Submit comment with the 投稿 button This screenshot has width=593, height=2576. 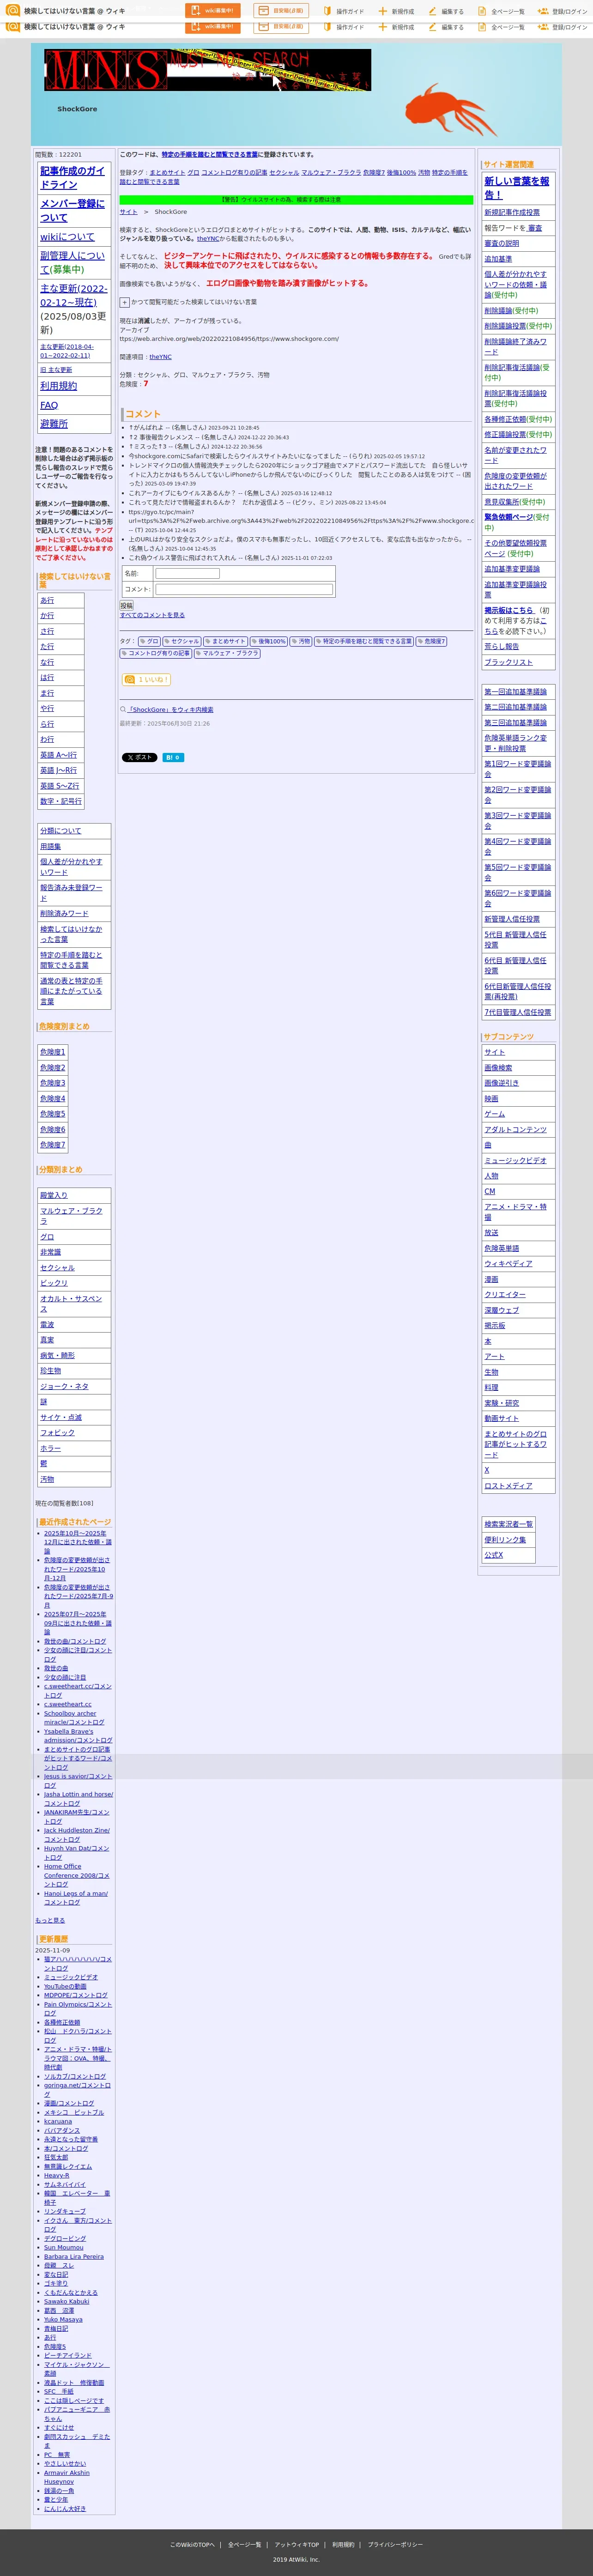click(x=126, y=605)
